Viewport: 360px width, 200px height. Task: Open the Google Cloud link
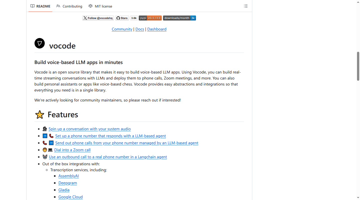tap(70, 197)
